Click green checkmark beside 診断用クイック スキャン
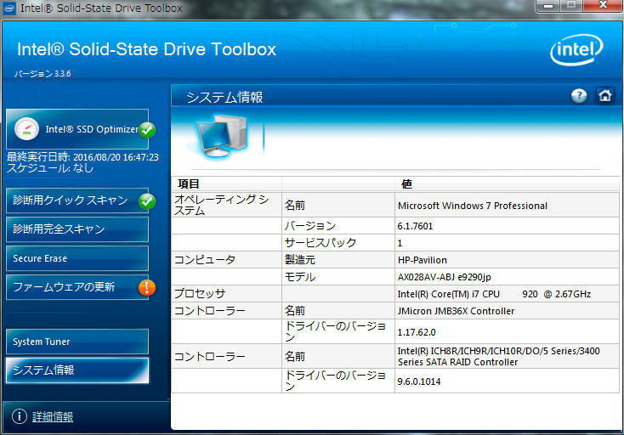Viewport: 624px width, 435px height. (x=147, y=201)
